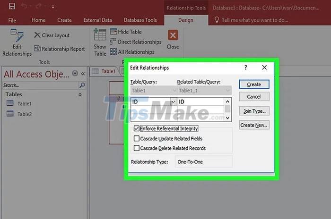The image size is (331, 219).
Task: Open Customize Quick Access Toolbar dropdown
Action: [53, 7]
